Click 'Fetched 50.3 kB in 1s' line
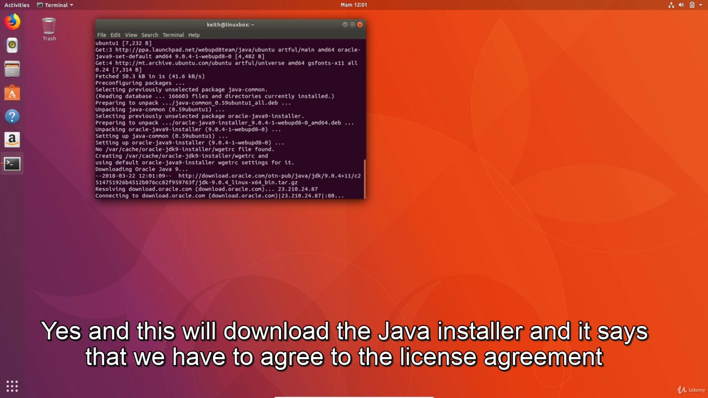708x398 pixels. tap(150, 76)
